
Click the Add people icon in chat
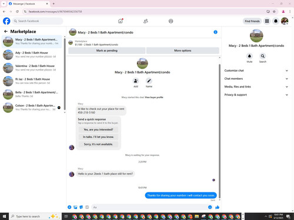coord(136,81)
